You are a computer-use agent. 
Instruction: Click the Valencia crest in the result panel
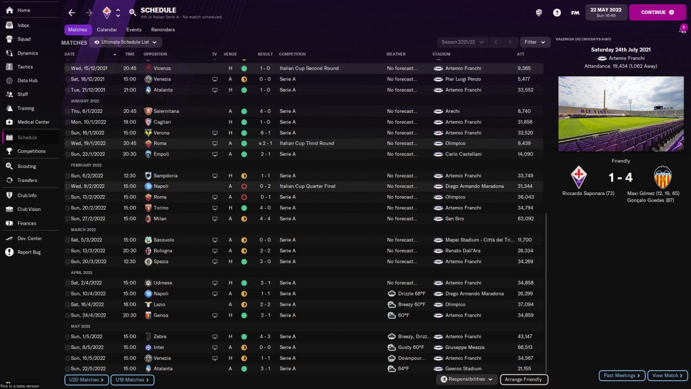[662, 177]
